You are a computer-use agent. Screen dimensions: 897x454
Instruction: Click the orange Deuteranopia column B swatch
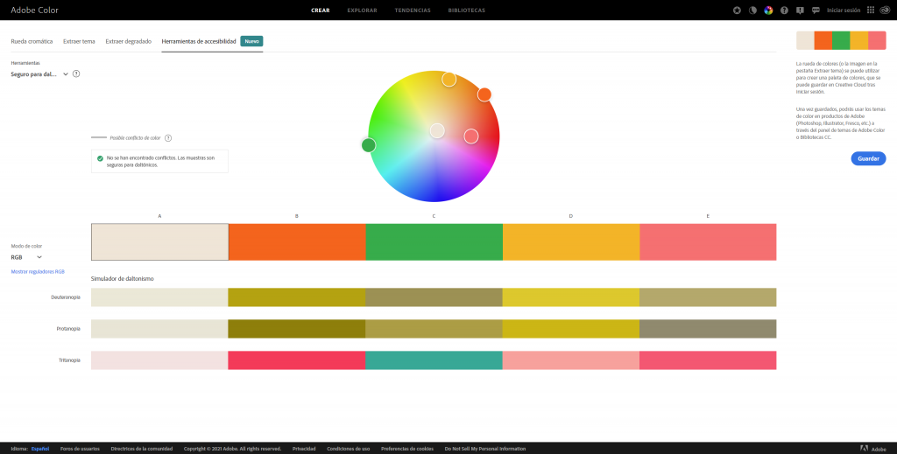tap(297, 297)
